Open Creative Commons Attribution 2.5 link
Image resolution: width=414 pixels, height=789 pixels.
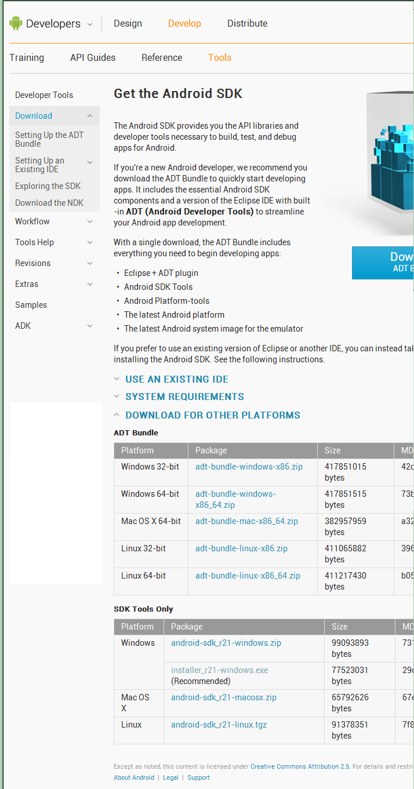click(300, 766)
